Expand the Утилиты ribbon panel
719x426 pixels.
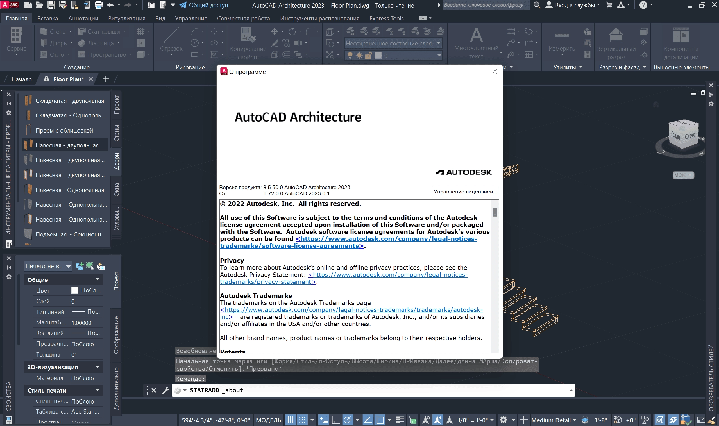[x=568, y=67]
